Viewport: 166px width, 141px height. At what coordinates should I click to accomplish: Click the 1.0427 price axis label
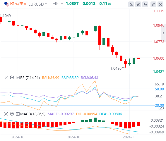point(159,72)
